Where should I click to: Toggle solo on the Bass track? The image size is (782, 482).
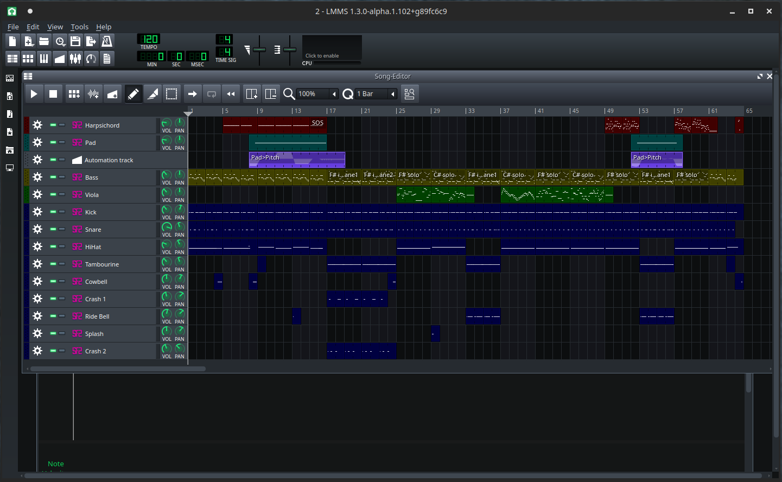(62, 177)
